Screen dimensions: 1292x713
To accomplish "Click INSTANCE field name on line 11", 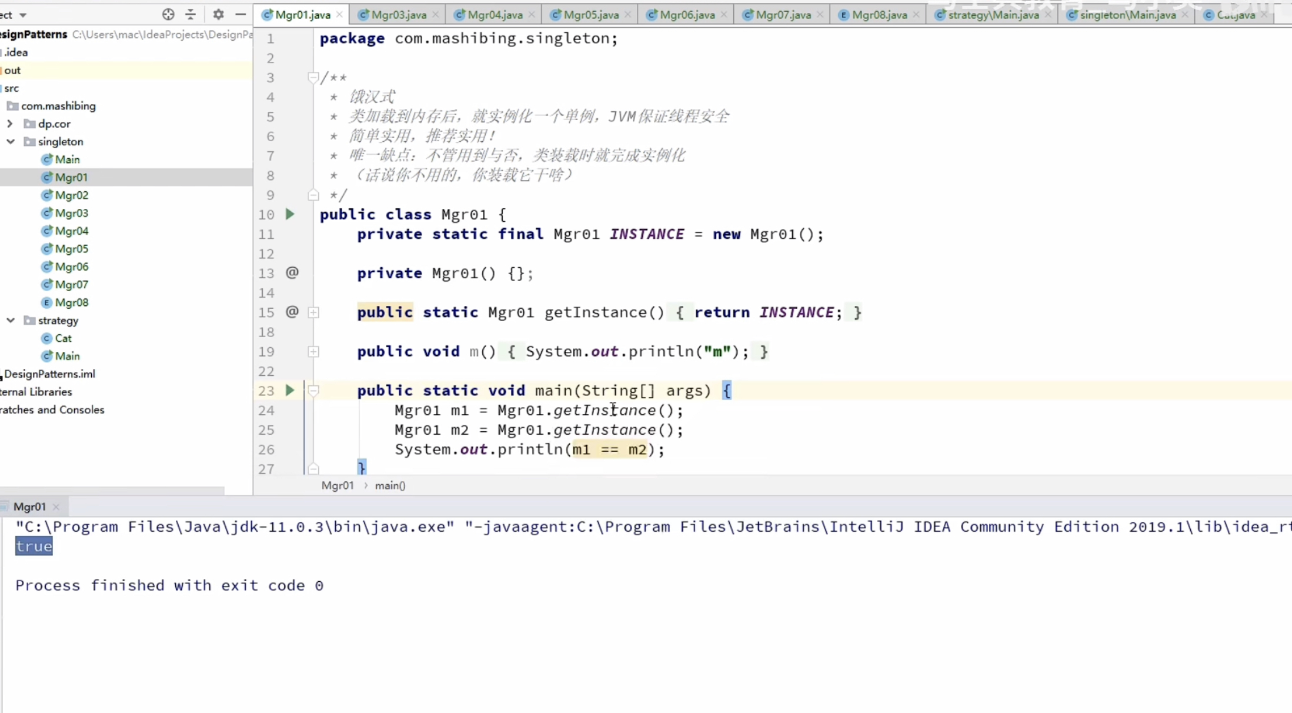I will click(647, 234).
